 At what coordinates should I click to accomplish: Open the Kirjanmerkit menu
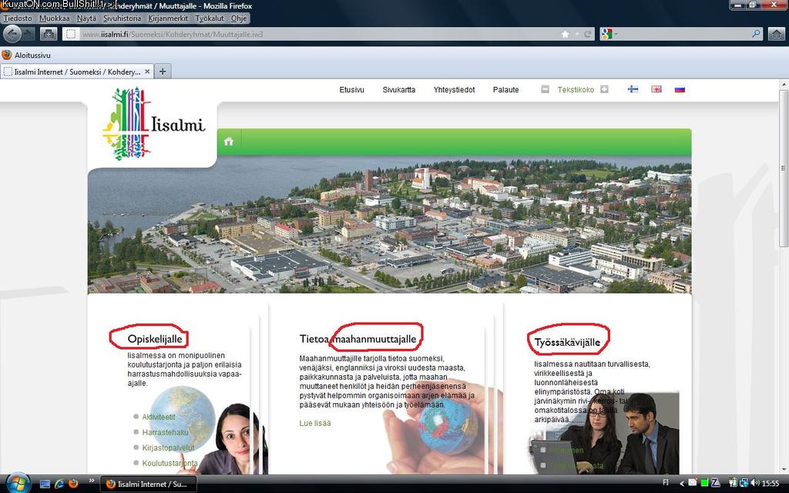tap(169, 18)
